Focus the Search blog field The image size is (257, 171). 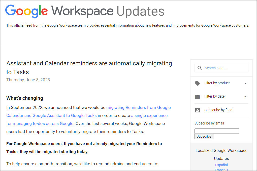(221, 68)
